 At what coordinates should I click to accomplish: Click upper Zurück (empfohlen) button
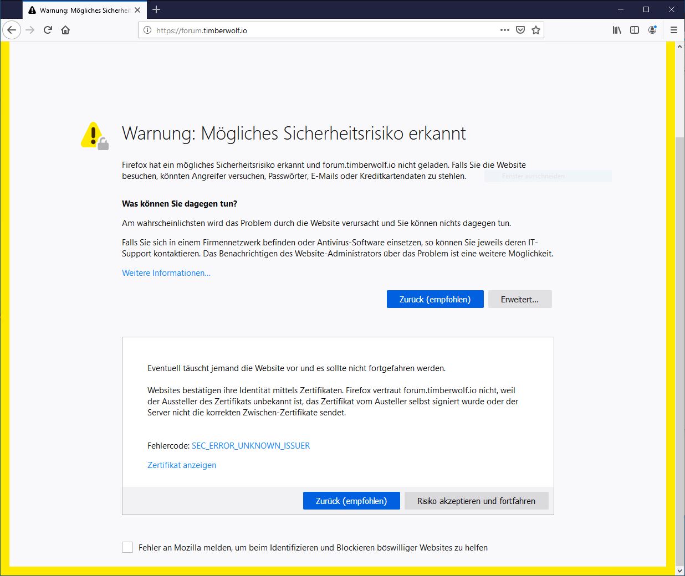tap(435, 299)
